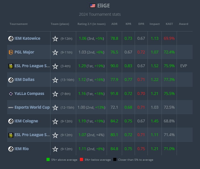Click the IEM Rio tournament logo icon
The image size is (200, 169).
pyautogui.click(x=11, y=149)
